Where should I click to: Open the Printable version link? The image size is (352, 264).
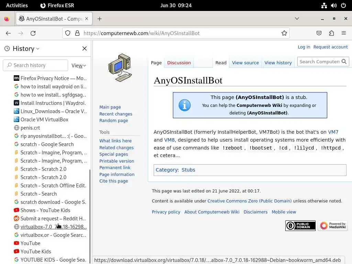[x=117, y=161]
